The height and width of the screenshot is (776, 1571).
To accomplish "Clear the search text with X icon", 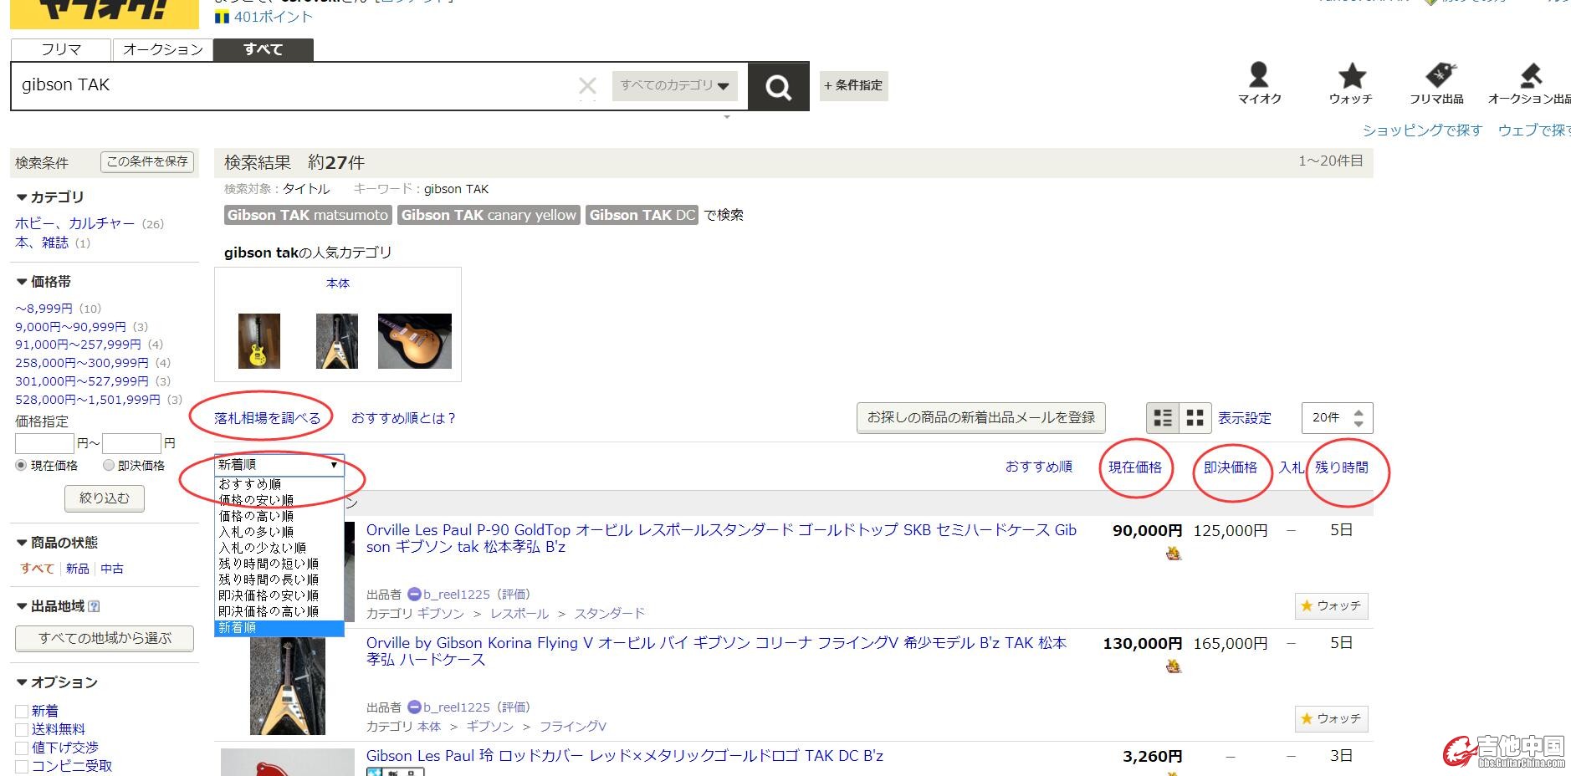I will click(587, 85).
